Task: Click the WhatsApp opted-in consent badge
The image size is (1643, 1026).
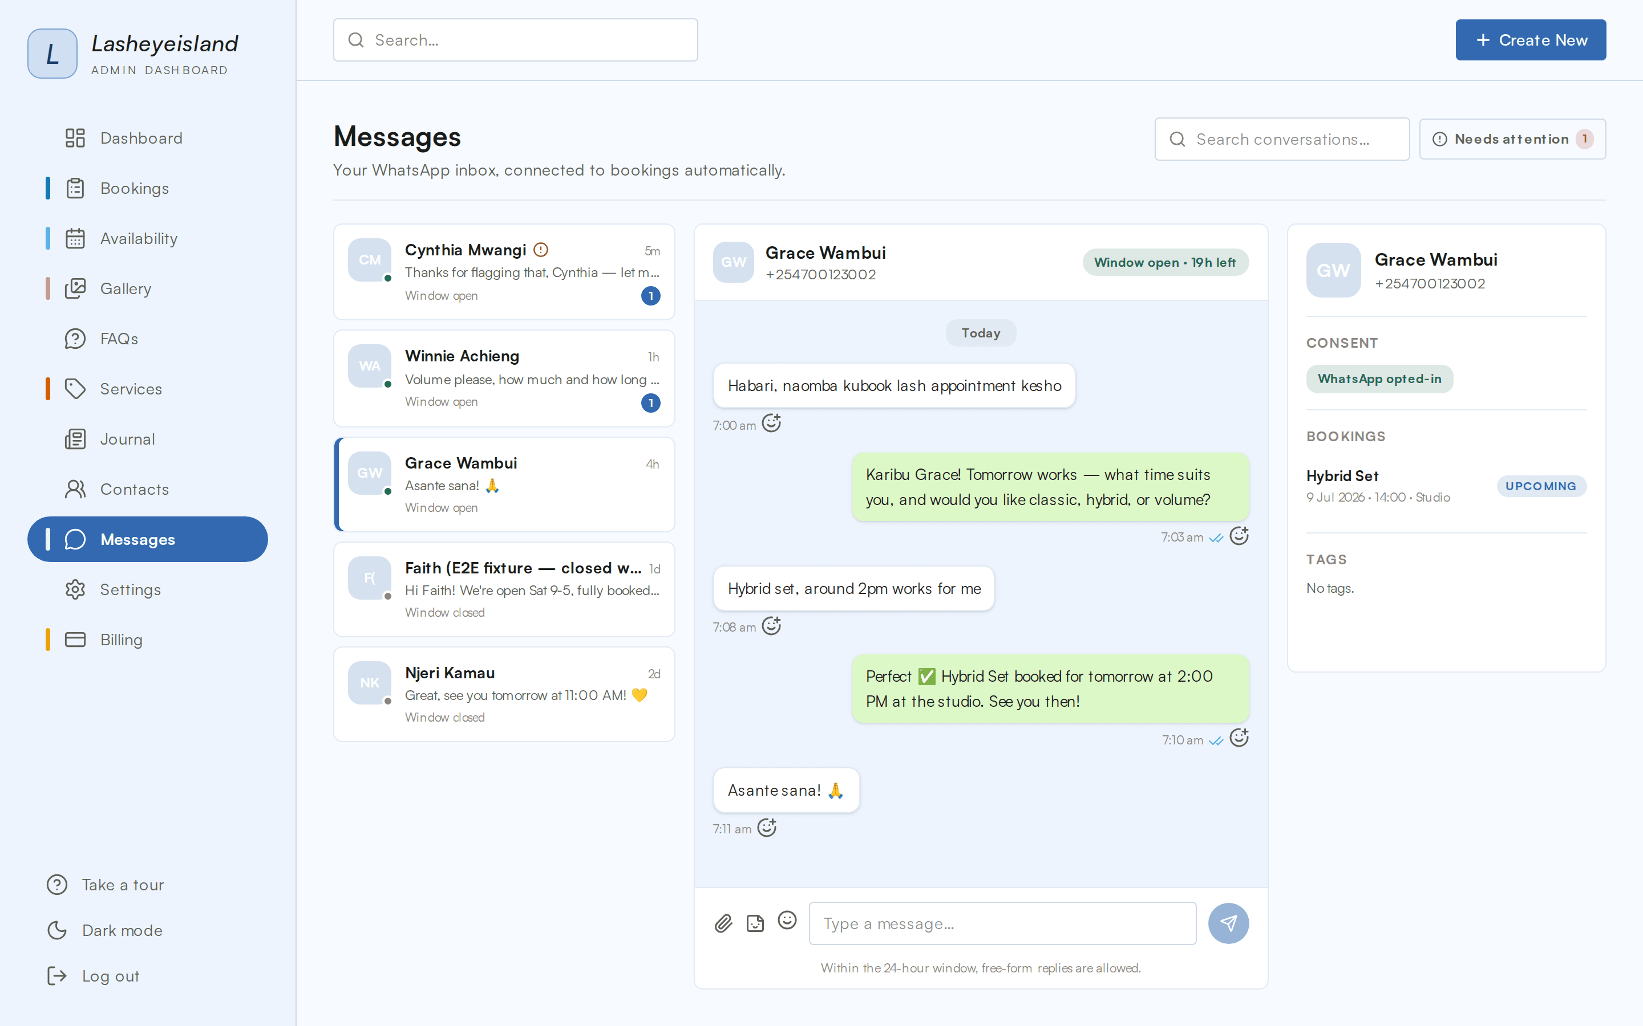Action: point(1379,379)
